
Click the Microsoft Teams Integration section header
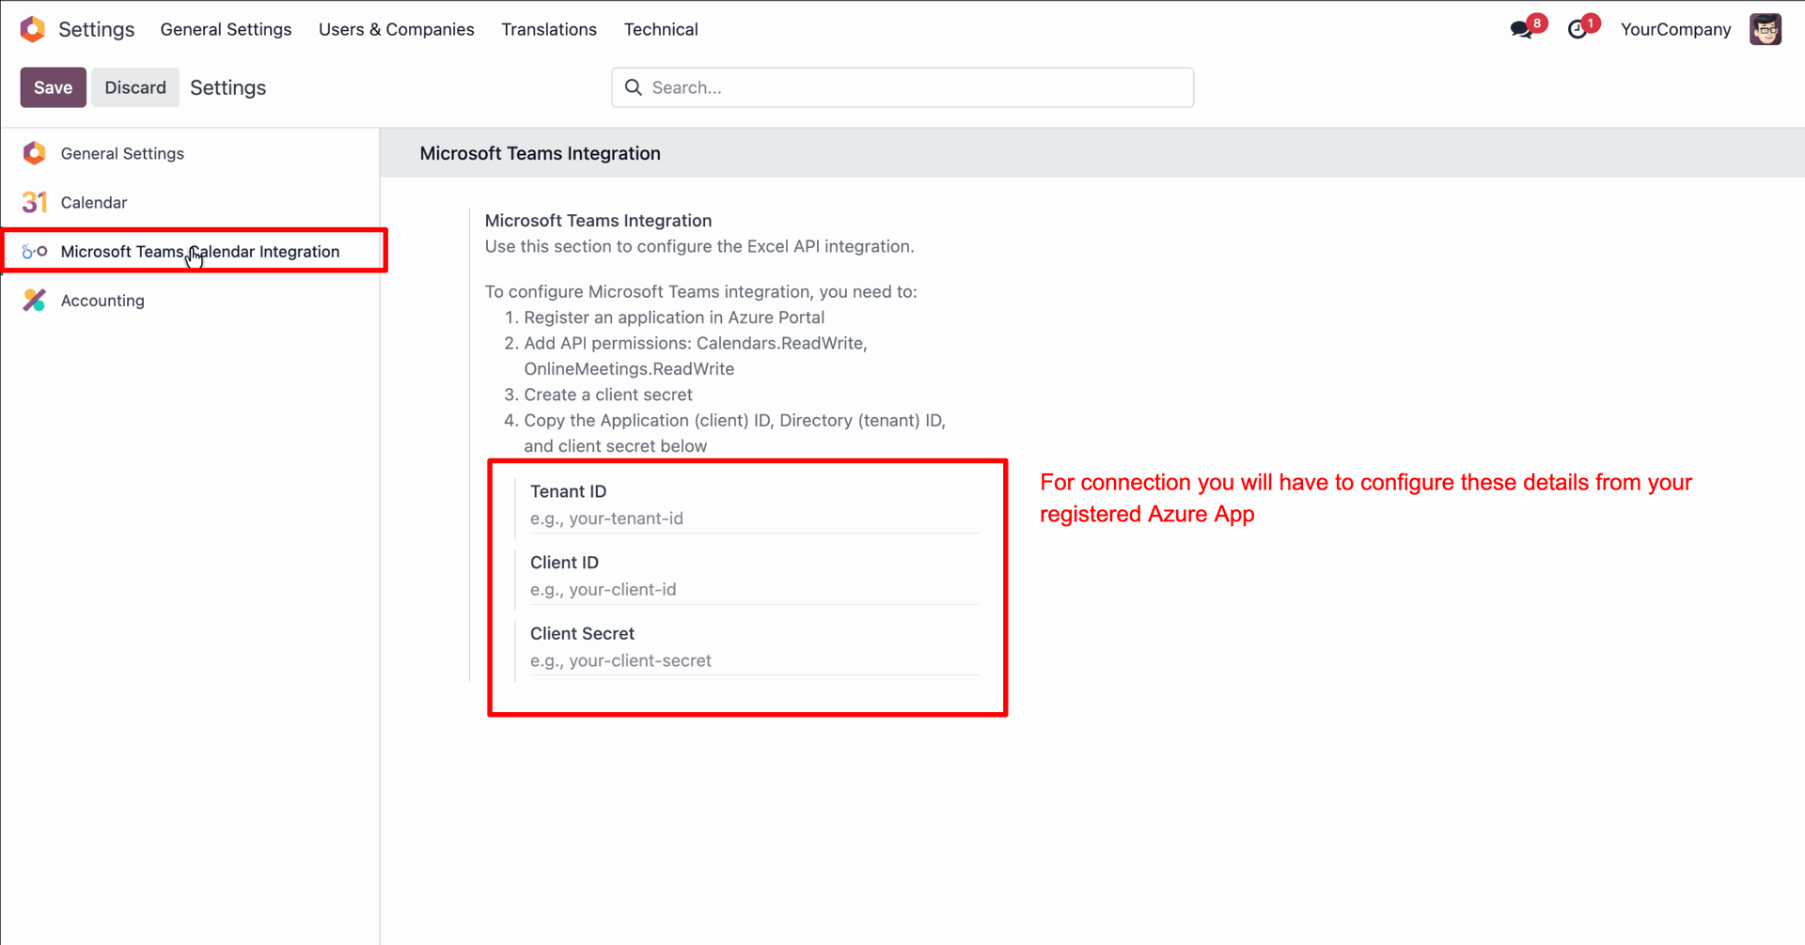[x=541, y=153]
